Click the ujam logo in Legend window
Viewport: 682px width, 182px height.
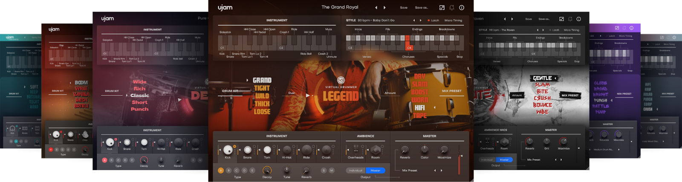pos(225,8)
